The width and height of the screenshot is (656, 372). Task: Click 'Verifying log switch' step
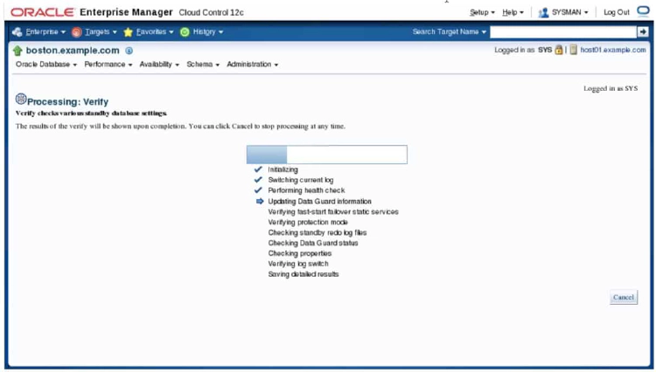tap(298, 264)
